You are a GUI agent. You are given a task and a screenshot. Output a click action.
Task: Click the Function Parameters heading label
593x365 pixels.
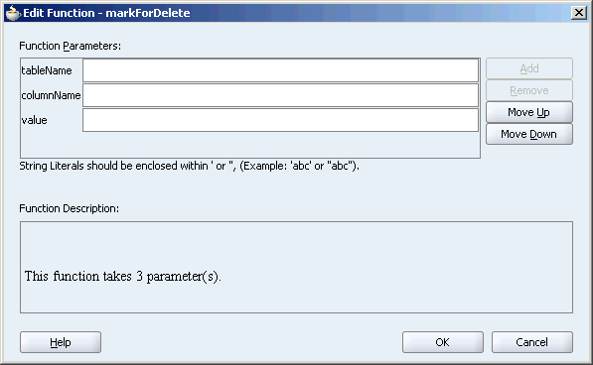(x=70, y=46)
